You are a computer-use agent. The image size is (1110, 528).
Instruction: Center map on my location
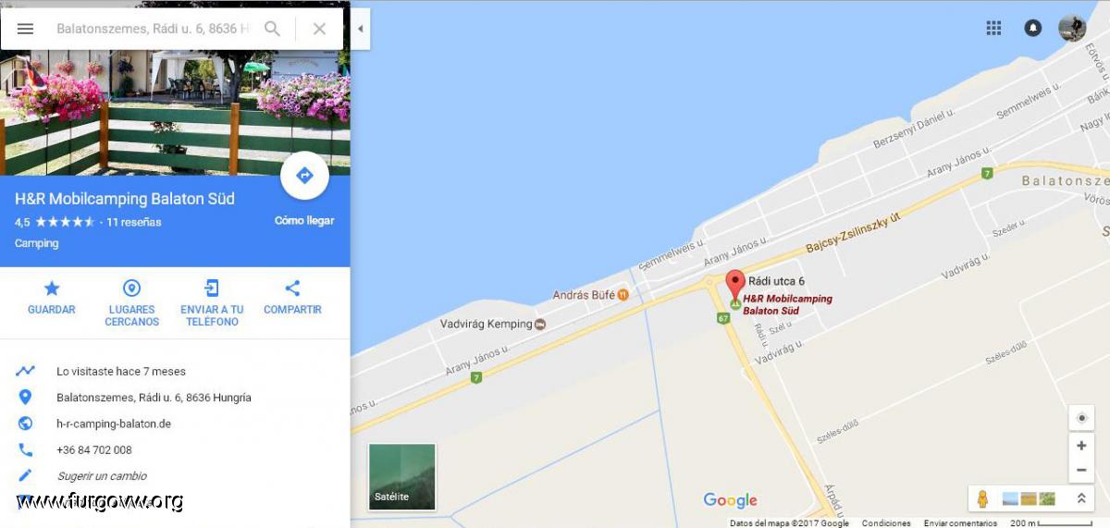pos(1081,418)
